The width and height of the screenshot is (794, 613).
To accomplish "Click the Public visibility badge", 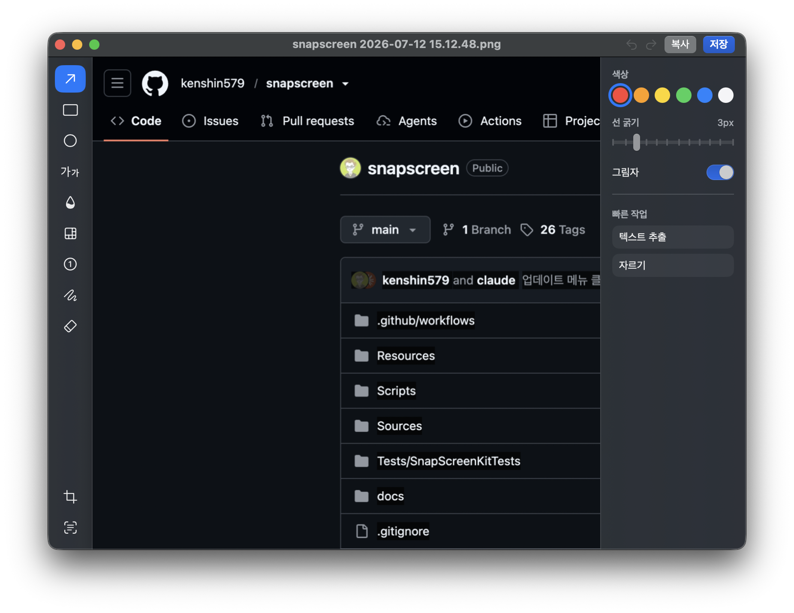I will (487, 168).
